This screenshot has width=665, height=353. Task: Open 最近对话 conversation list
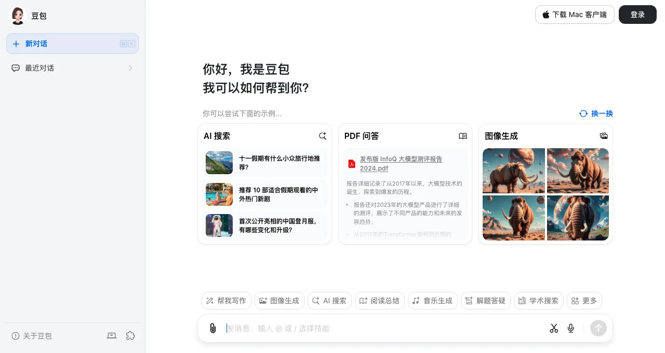(x=72, y=68)
